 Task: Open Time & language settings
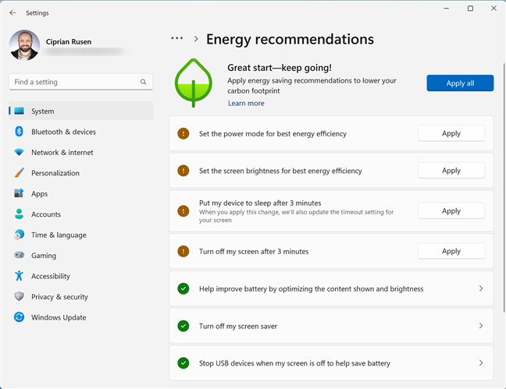coord(80,235)
